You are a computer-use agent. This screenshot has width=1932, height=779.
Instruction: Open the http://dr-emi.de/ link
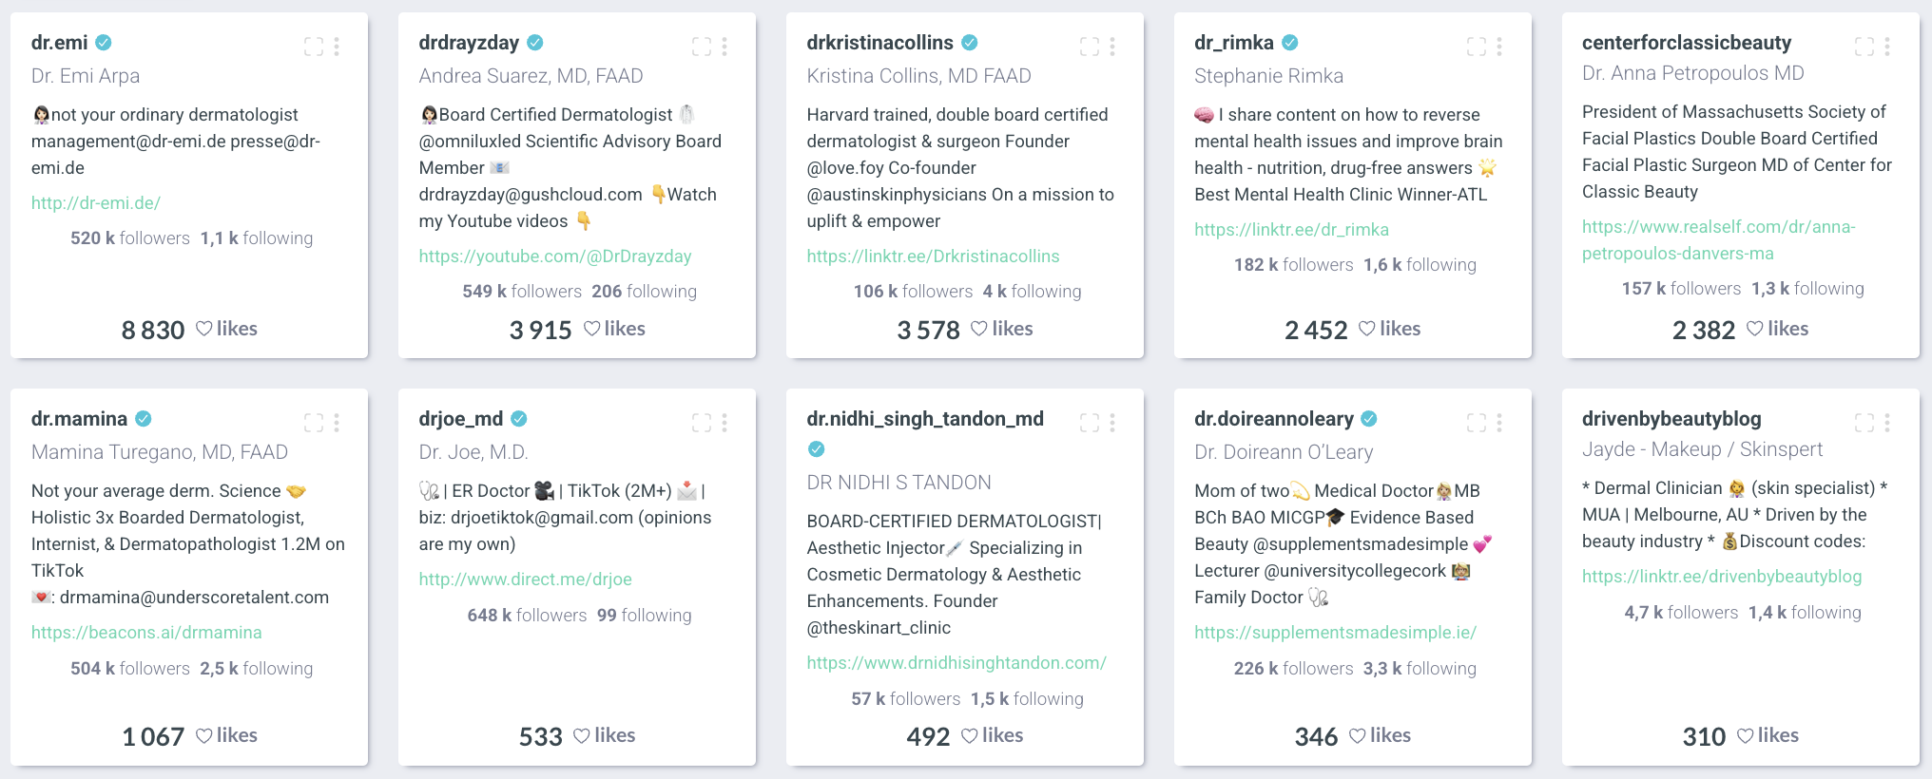point(96,203)
